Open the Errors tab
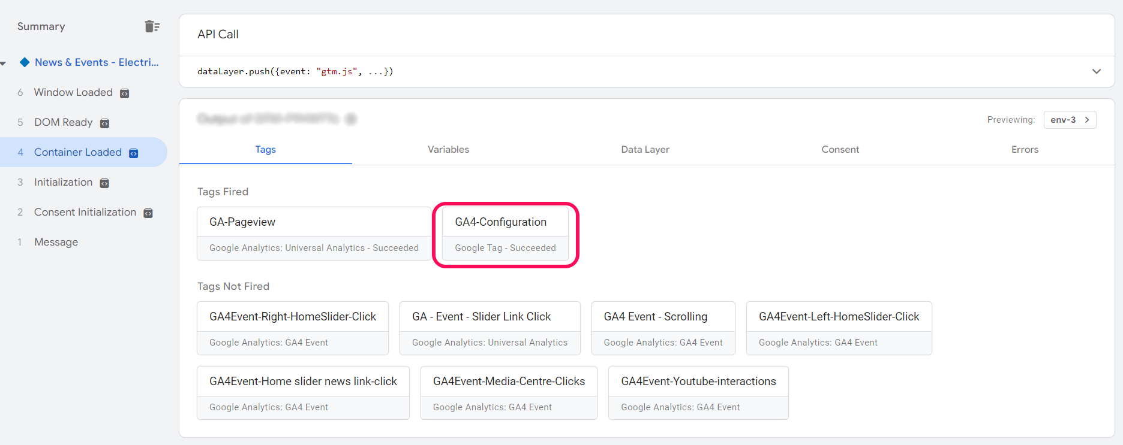1123x445 pixels. (1024, 150)
